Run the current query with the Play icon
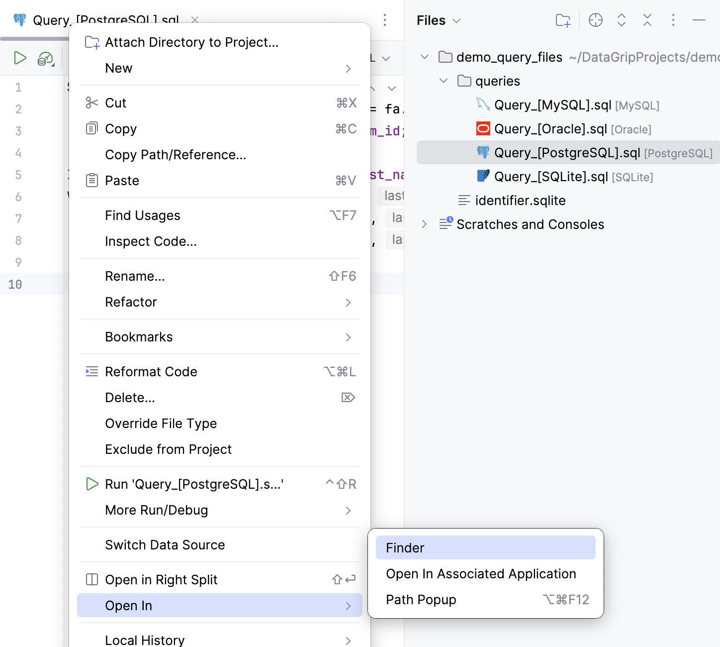The height and width of the screenshot is (647, 720). (20, 58)
